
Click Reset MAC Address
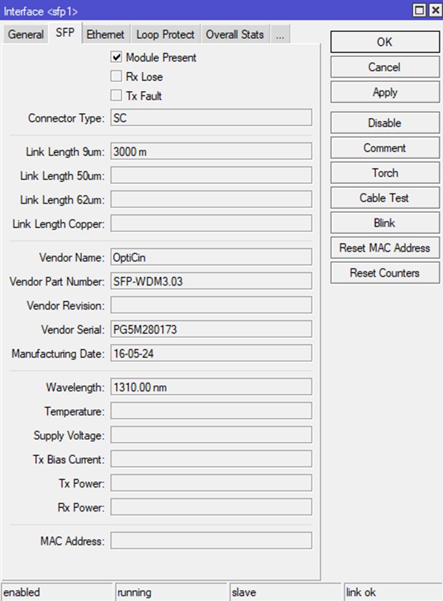pyautogui.click(x=385, y=248)
